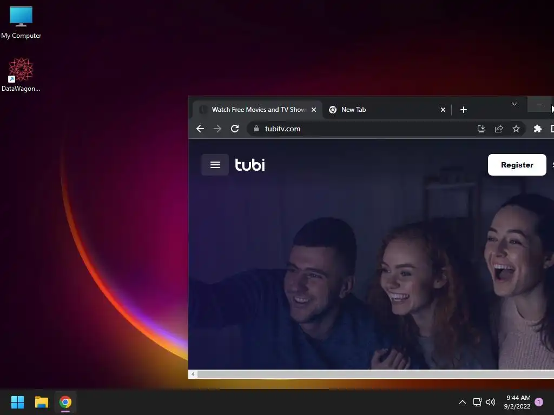The image size is (554, 415).
Task: Close the New Tab tab
Action: [443, 110]
